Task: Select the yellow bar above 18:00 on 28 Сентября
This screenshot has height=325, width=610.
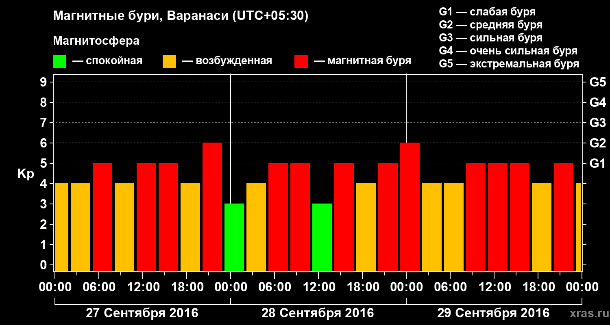Action: (366, 227)
